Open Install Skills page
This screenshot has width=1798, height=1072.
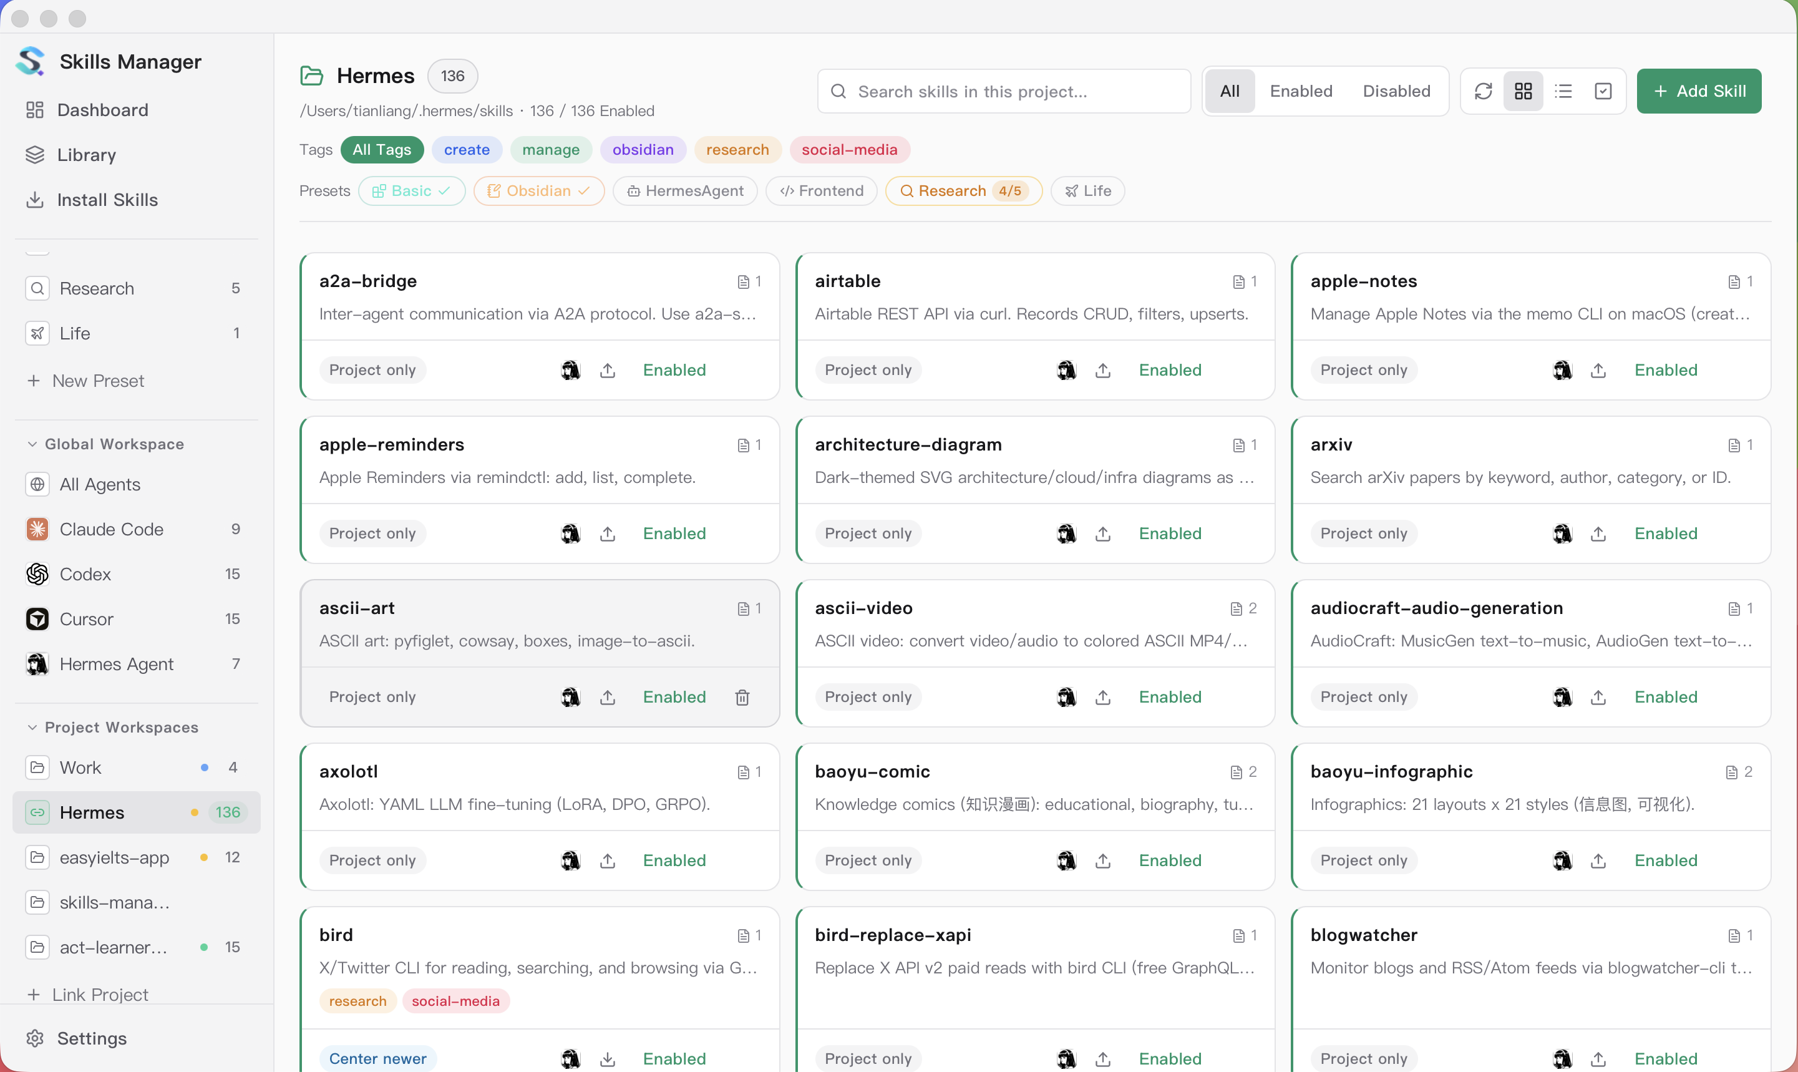(136, 200)
